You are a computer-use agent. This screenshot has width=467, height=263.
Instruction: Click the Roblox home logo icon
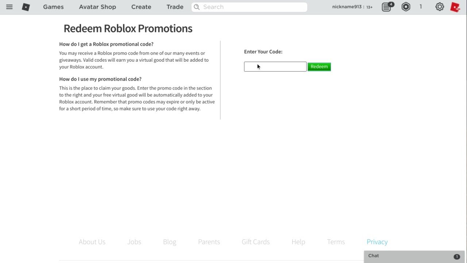click(x=26, y=7)
